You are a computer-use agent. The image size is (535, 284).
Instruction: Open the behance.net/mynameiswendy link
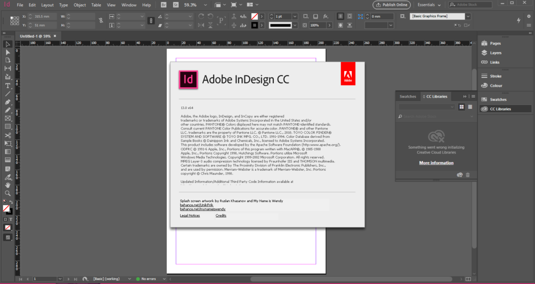203,209
